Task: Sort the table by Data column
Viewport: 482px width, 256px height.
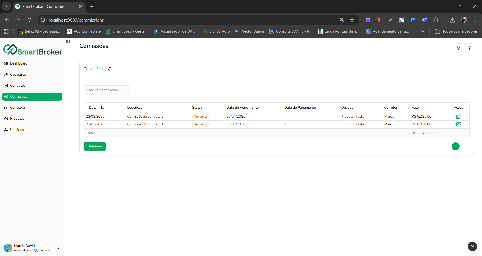Action: pyautogui.click(x=102, y=108)
